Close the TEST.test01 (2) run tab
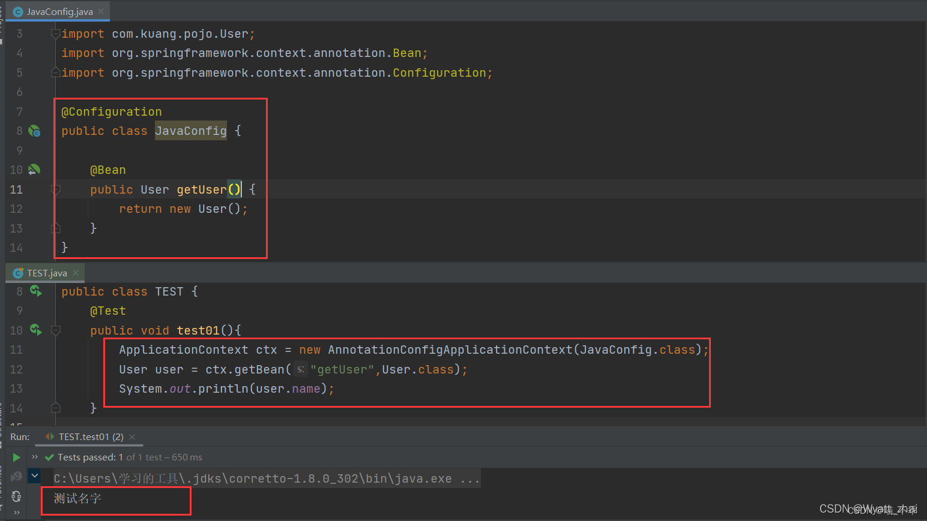The image size is (927, 521). tap(132, 437)
